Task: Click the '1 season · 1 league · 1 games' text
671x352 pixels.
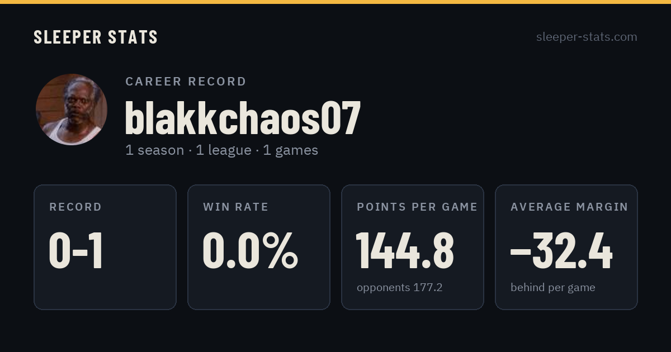Action: point(221,150)
